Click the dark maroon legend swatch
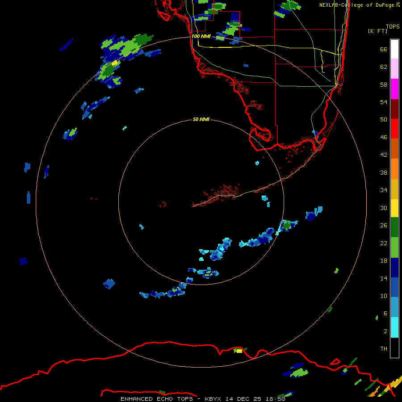Viewport: 402px width, 402px height. (394, 109)
